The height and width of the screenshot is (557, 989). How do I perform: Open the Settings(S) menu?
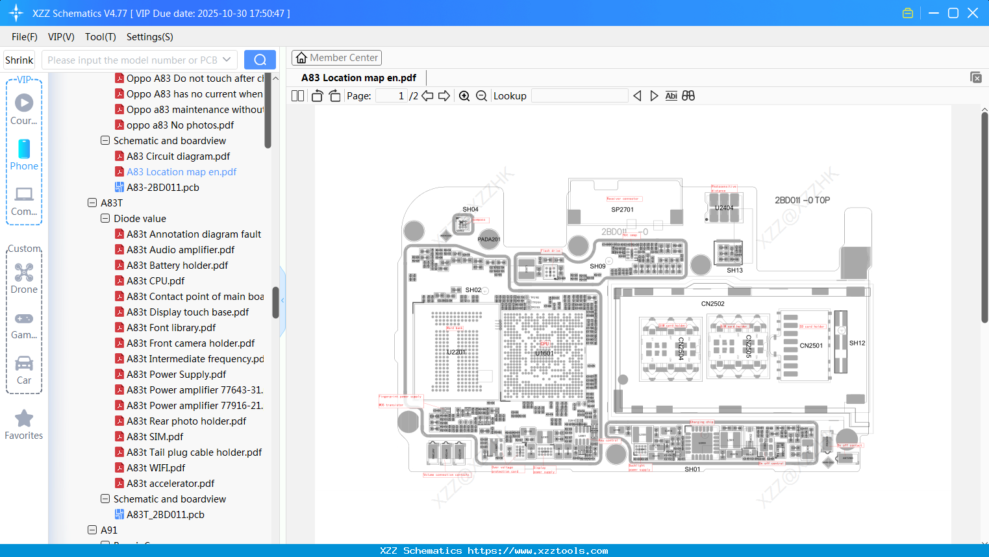(x=150, y=37)
